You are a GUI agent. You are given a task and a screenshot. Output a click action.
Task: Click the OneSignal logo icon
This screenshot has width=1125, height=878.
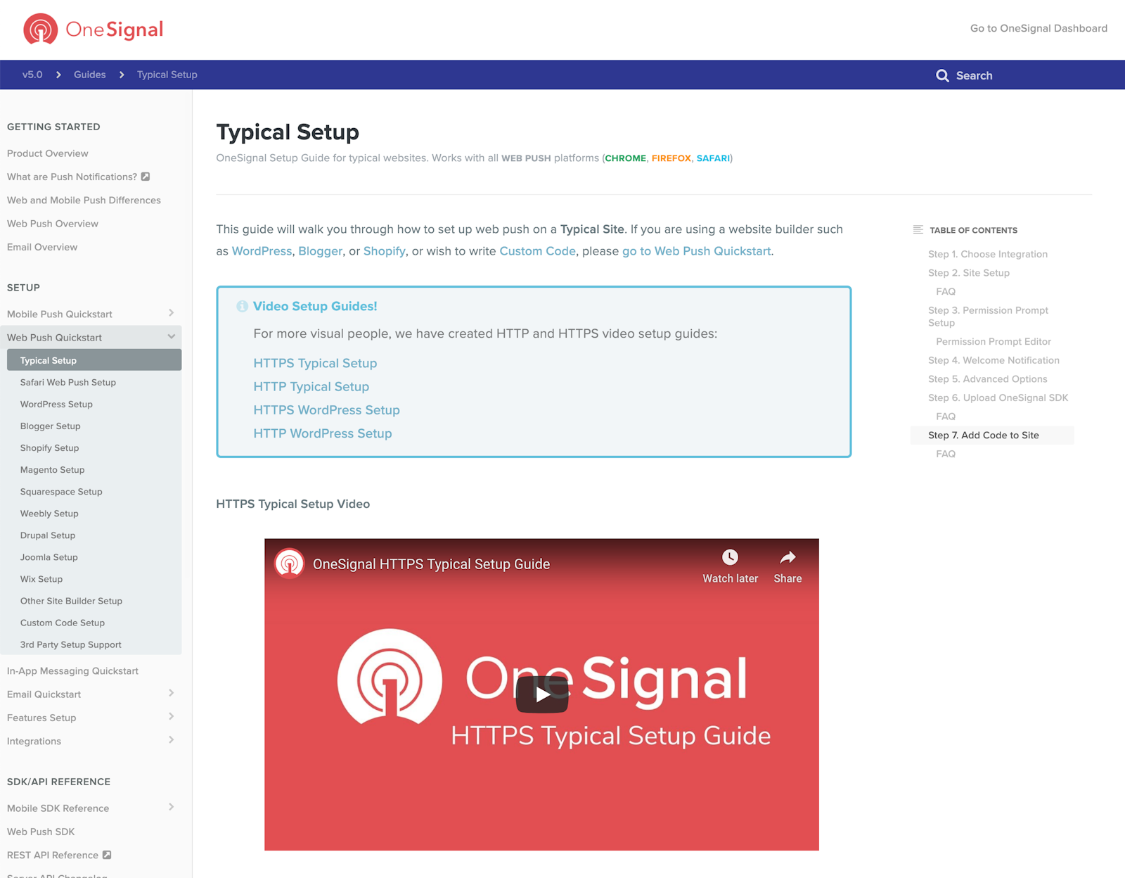[x=41, y=29]
